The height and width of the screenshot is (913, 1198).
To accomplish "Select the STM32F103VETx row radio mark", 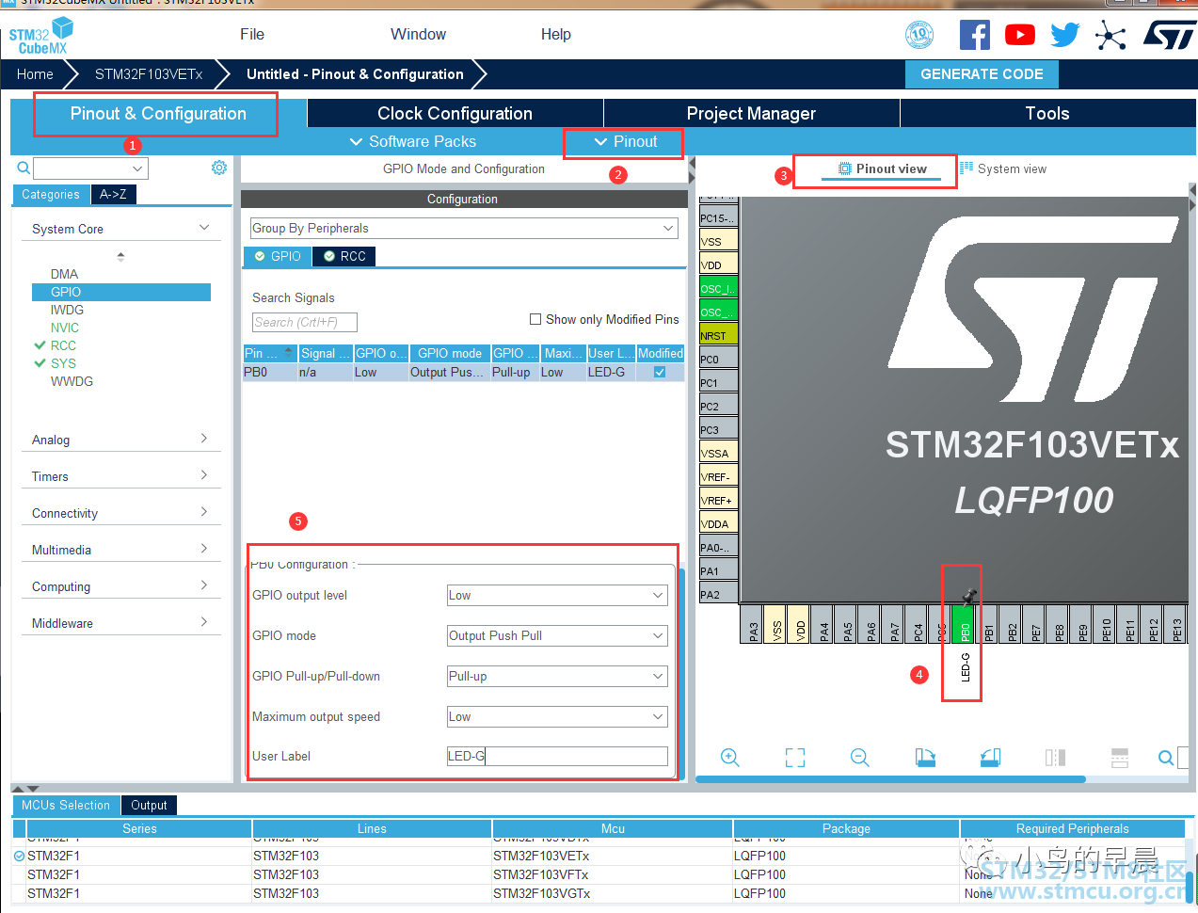I will 19,856.
